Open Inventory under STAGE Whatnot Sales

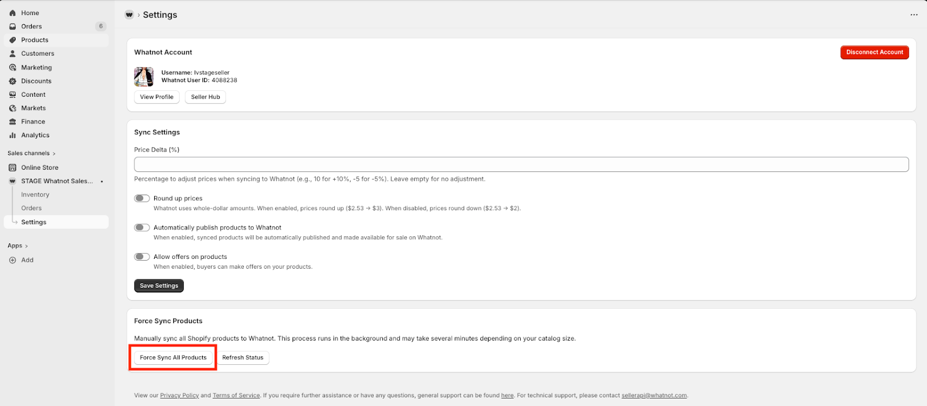tap(35, 195)
